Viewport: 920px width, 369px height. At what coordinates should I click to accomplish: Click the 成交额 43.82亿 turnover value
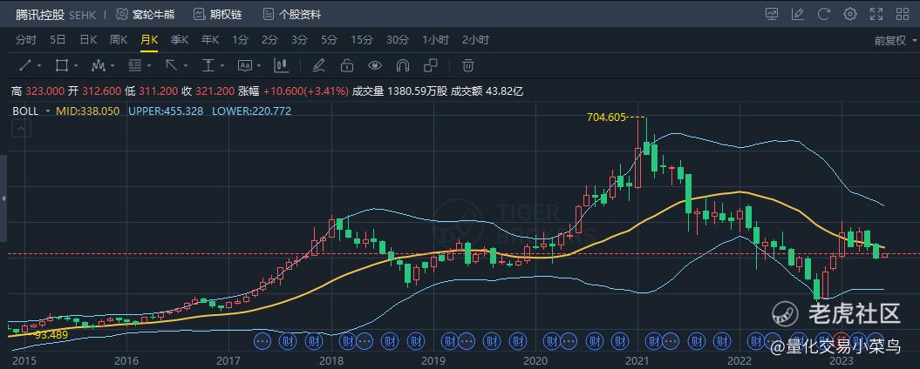tap(487, 91)
